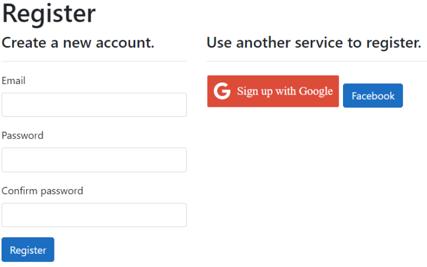Register using the Facebook button
This screenshot has height=267, width=427.
coord(373,96)
